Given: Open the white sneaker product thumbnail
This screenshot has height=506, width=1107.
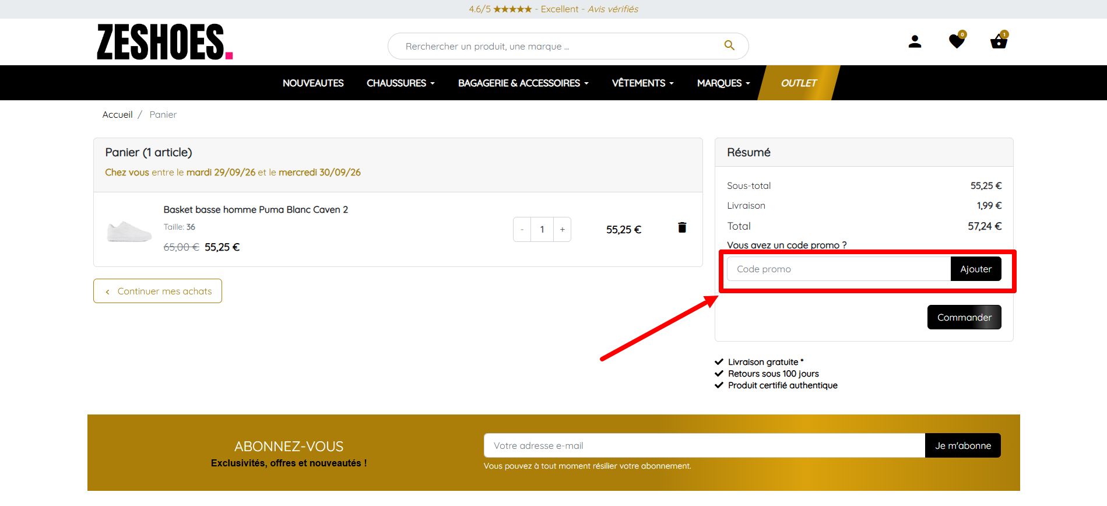Looking at the screenshot, I should tap(129, 231).
